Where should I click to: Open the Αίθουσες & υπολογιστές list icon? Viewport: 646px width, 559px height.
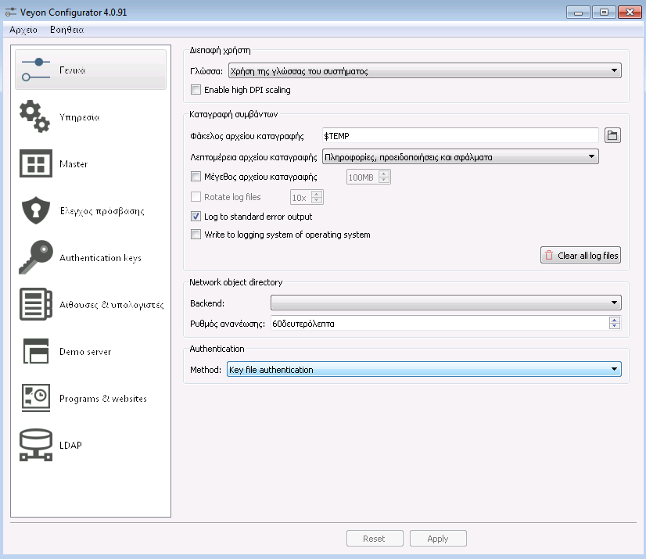pos(36,304)
